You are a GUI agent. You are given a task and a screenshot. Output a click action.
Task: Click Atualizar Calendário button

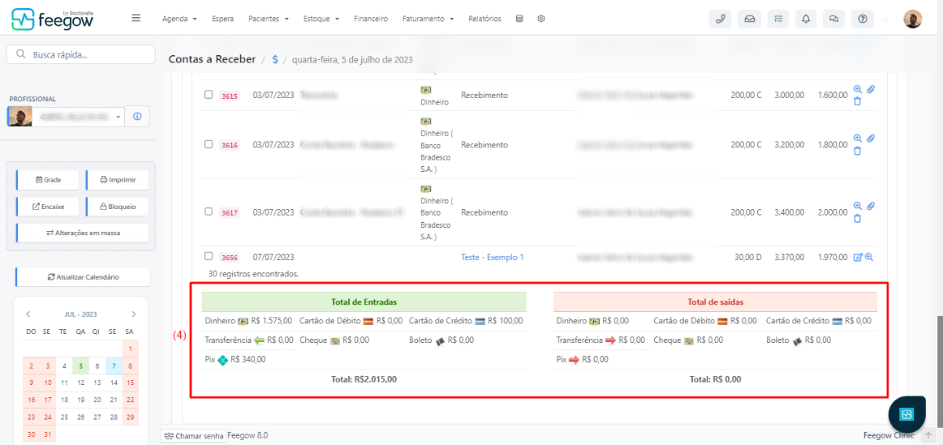pos(82,277)
